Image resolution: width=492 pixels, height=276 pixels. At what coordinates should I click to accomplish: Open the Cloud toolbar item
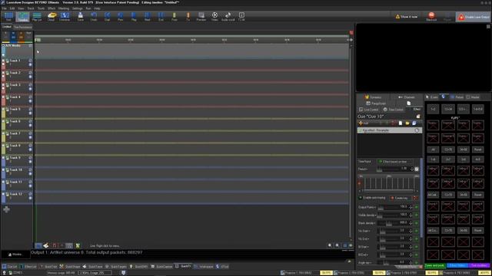pyautogui.click(x=52, y=17)
